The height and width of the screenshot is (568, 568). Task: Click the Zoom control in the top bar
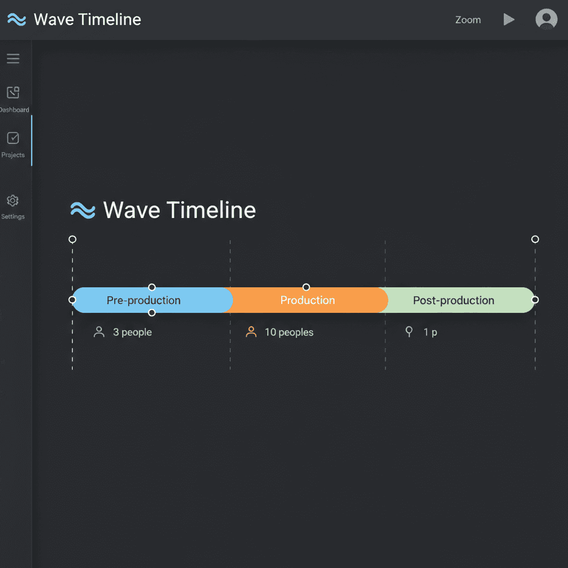(x=468, y=19)
